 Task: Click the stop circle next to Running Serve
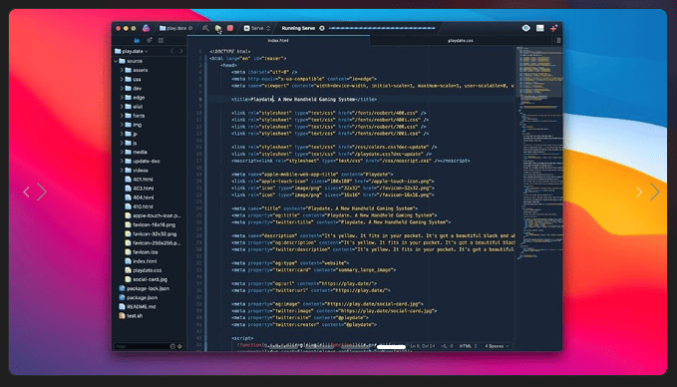[322, 28]
